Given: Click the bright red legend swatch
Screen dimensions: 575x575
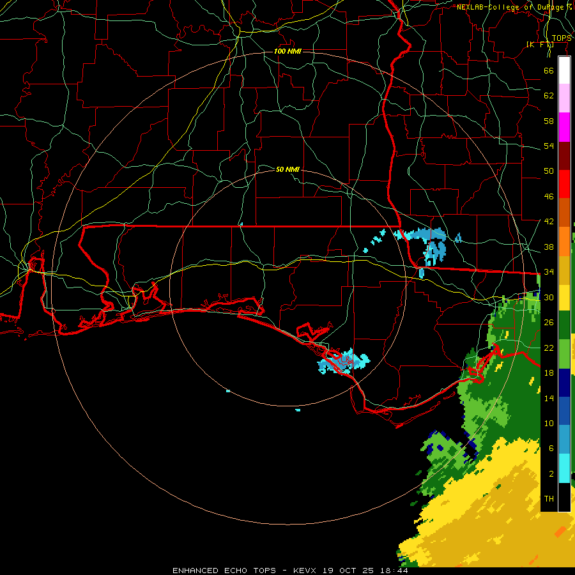Looking at the screenshot, I should (564, 184).
